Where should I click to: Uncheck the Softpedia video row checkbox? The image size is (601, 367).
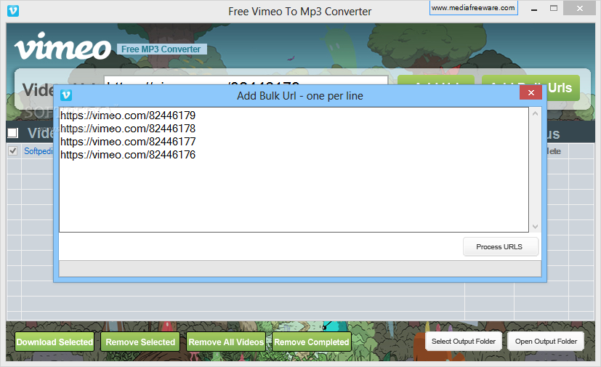click(12, 150)
